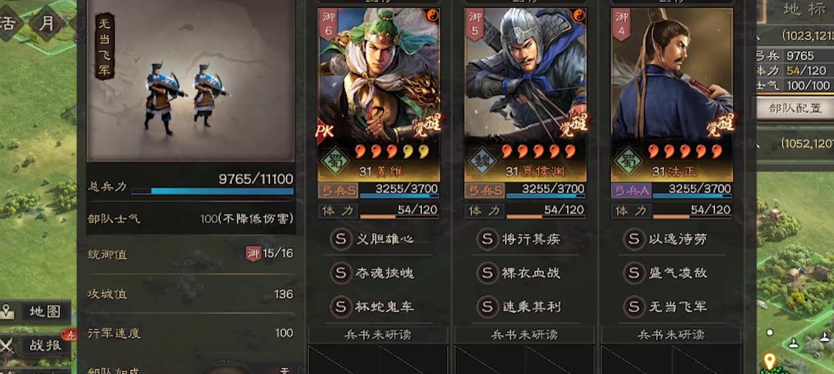The image size is (834, 374).
Task: Open 姜维's 兵书未研读 section
Action: [378, 334]
